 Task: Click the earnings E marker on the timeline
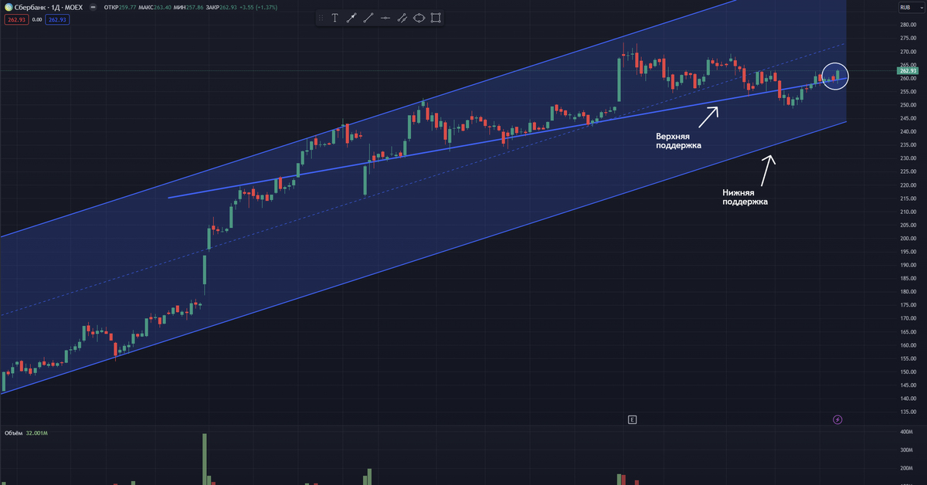pos(632,419)
